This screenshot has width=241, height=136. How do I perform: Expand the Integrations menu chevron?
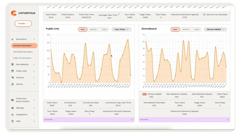click(x=34, y=115)
